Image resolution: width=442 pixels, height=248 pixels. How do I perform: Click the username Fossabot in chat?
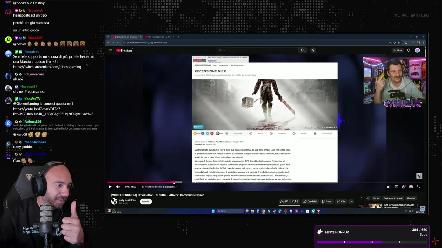(x=31, y=52)
